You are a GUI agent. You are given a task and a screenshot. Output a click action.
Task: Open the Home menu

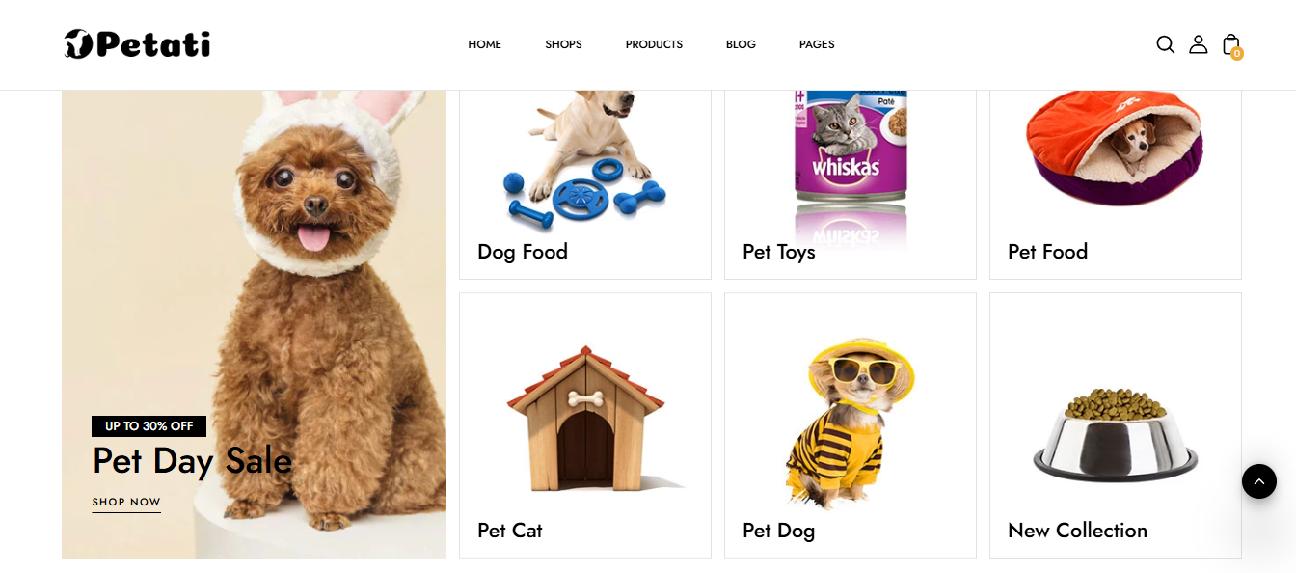click(x=484, y=44)
